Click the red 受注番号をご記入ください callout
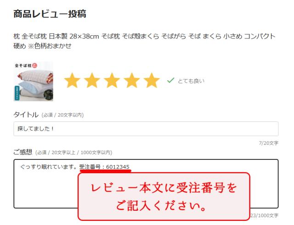This screenshot has width=294, height=225. click(164, 197)
